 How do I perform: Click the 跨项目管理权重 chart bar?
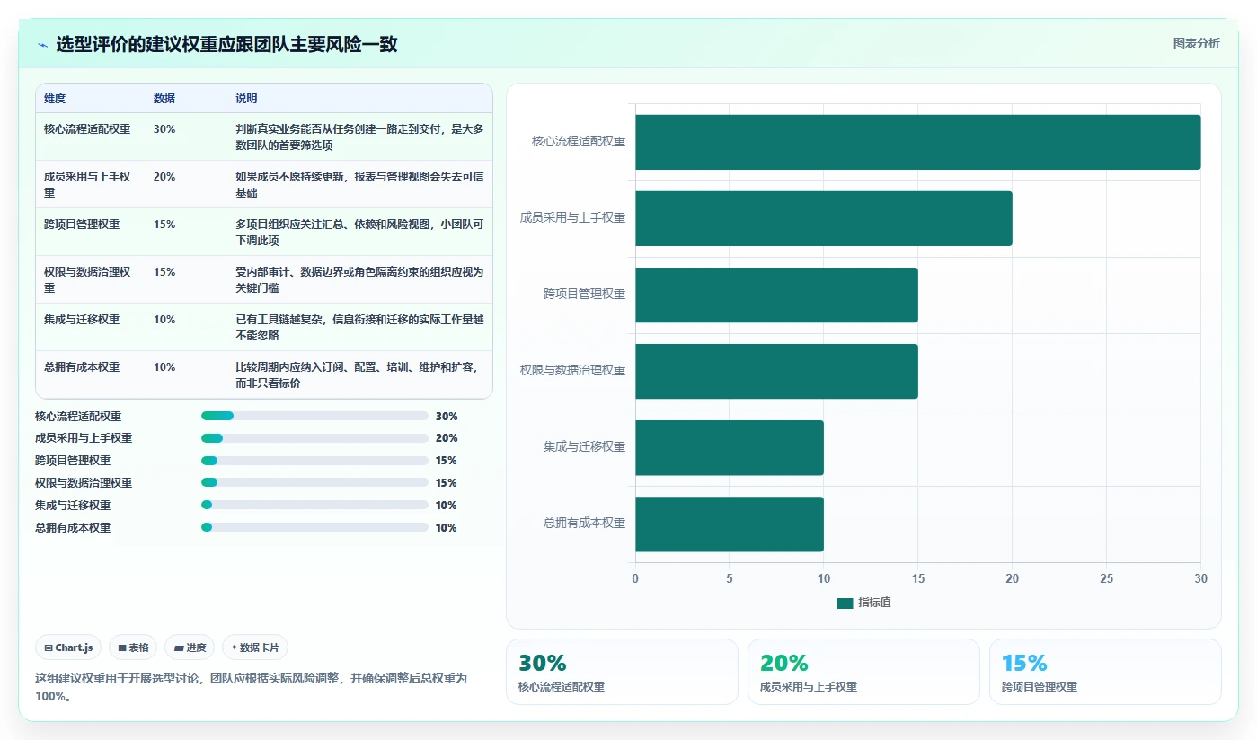[x=776, y=295]
